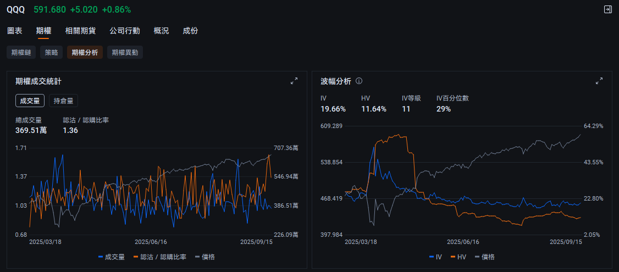Toggle the HV legend series
This screenshot has height=272, width=619.
[x=458, y=257]
